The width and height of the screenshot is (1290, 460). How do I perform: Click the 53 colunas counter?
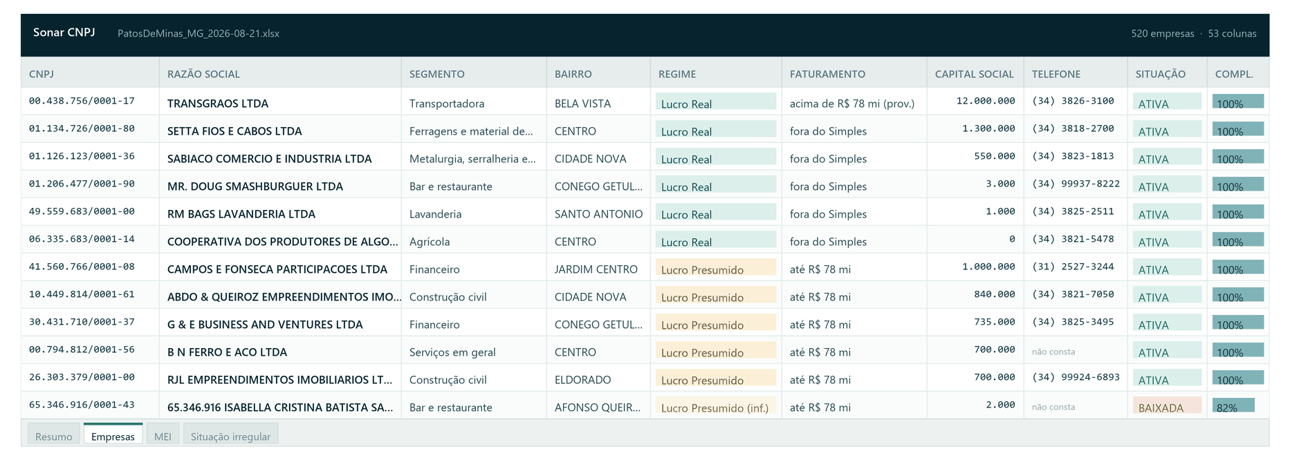tap(1233, 33)
